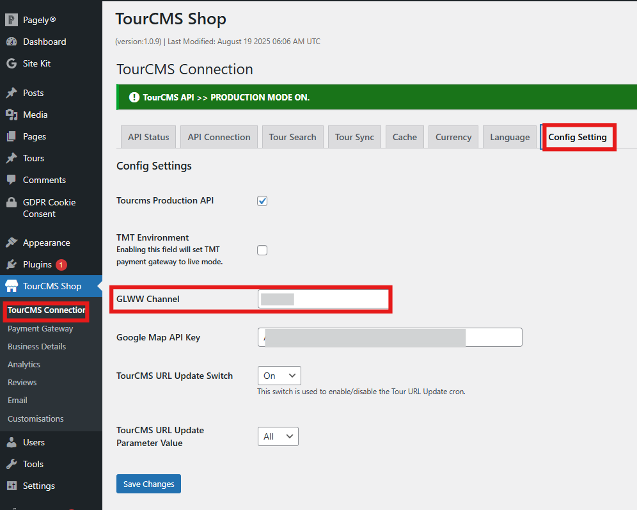
Task: Click the GDPR Cookie Consent lock icon
Action: click(12, 202)
